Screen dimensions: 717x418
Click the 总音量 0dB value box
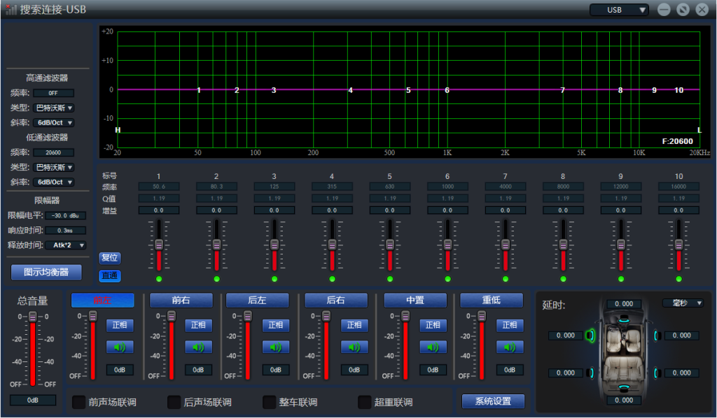(x=33, y=401)
